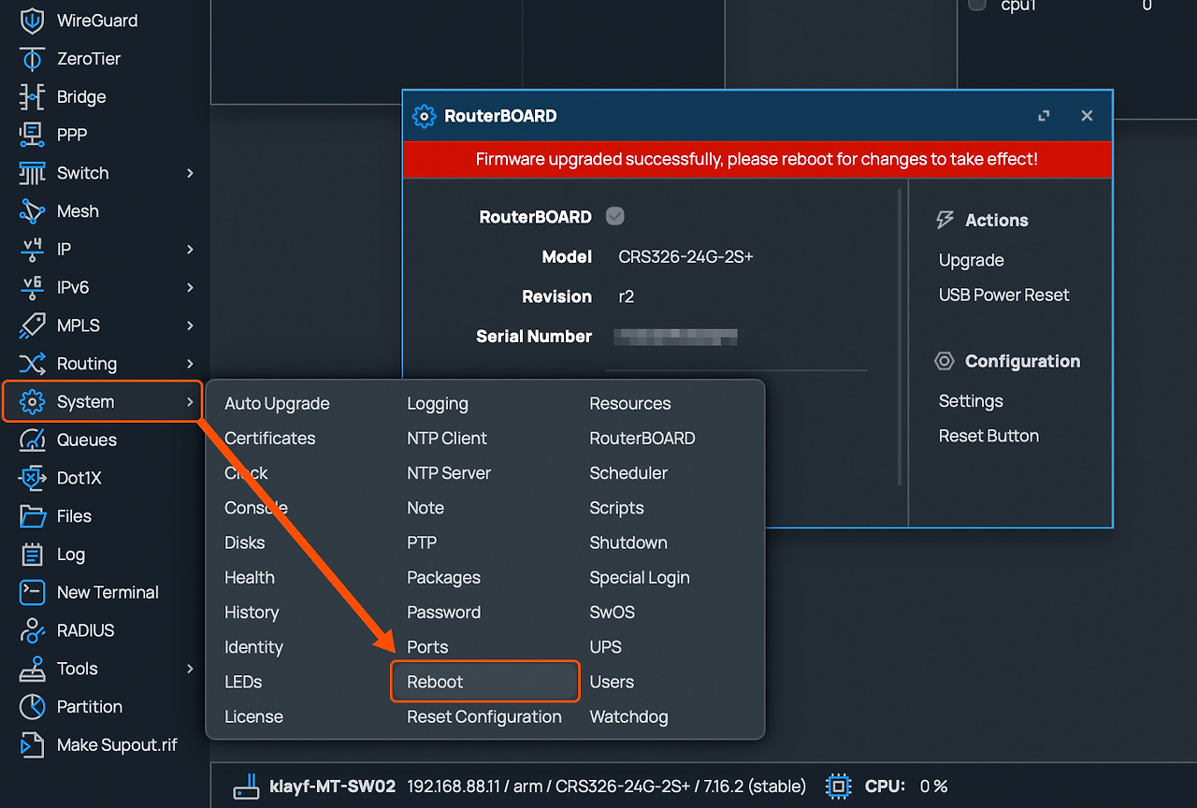Open Auto Upgrade from System menu

277,404
